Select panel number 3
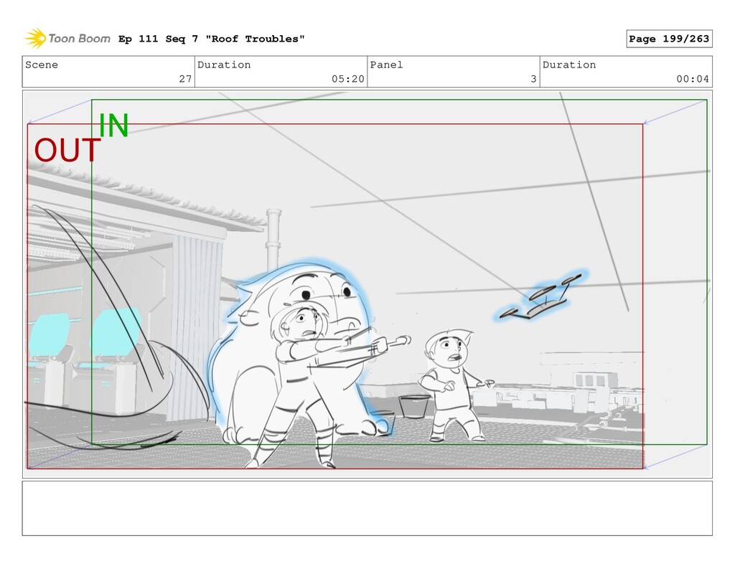Screen dimensions: 735x569 point(533,79)
